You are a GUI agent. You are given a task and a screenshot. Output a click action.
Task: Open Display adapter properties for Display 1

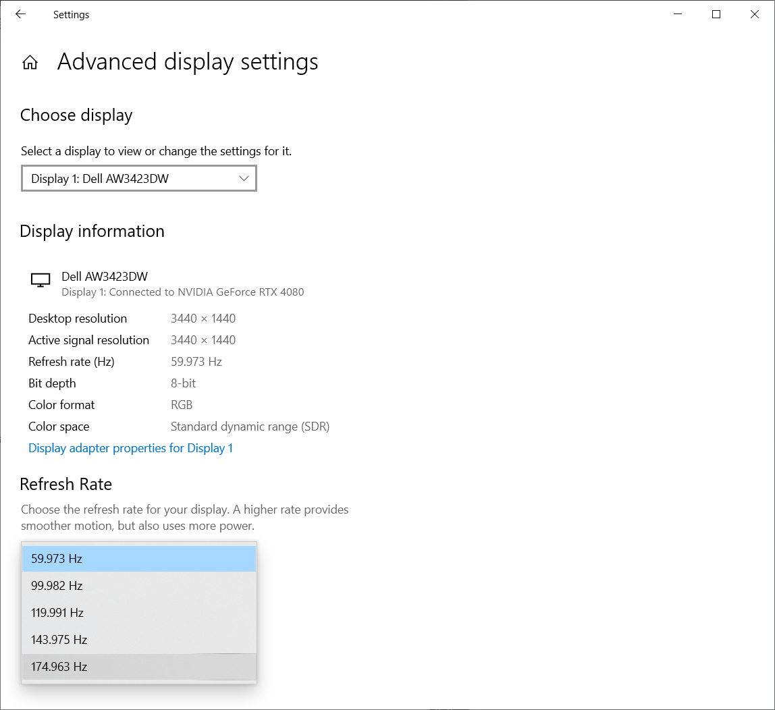pyautogui.click(x=130, y=448)
